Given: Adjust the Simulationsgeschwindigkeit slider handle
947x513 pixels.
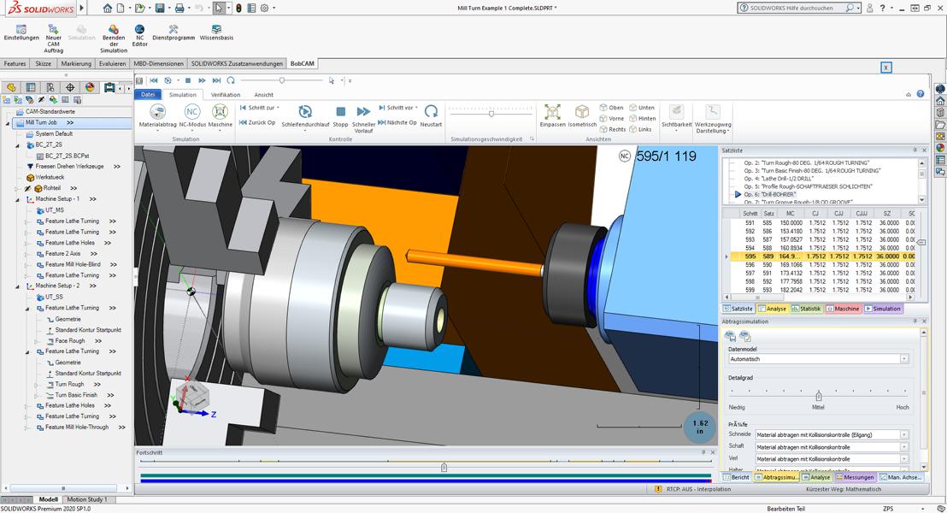Looking at the screenshot, I should [491, 114].
